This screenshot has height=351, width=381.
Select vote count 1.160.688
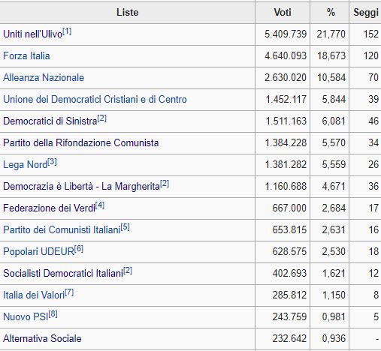[x=286, y=187]
